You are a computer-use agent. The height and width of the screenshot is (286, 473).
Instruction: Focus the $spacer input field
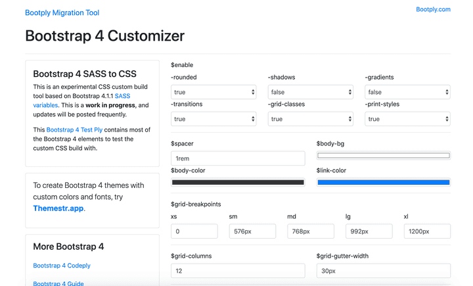(238, 158)
